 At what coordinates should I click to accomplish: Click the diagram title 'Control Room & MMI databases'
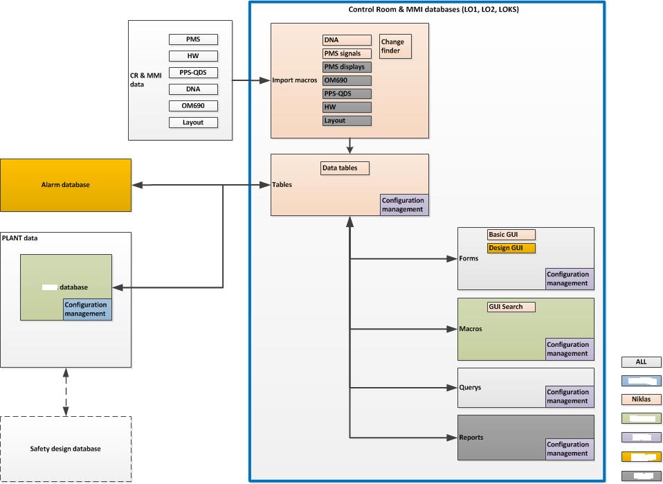(x=433, y=9)
